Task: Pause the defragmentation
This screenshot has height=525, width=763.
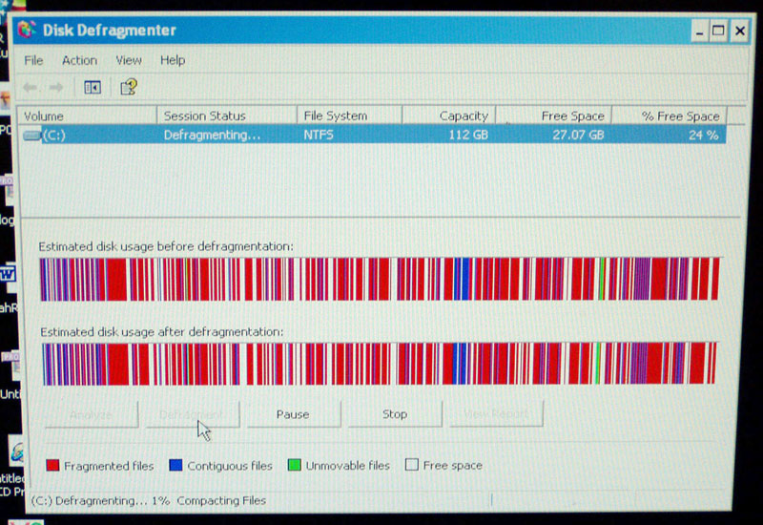Action: tap(293, 414)
